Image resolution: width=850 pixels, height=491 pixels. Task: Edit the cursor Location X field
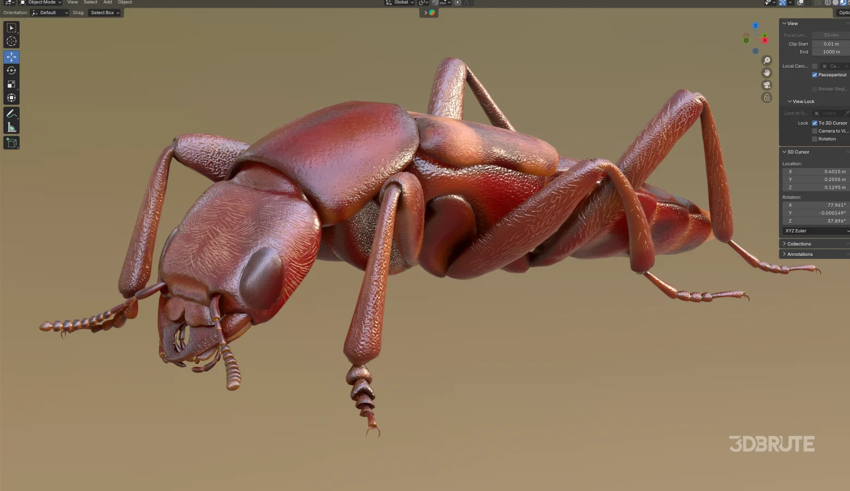point(816,171)
